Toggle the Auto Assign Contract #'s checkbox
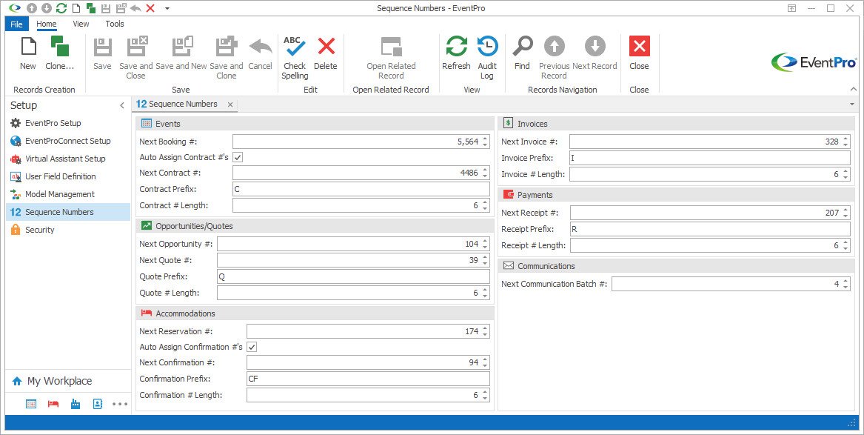This screenshot has height=435, width=864. tap(238, 157)
